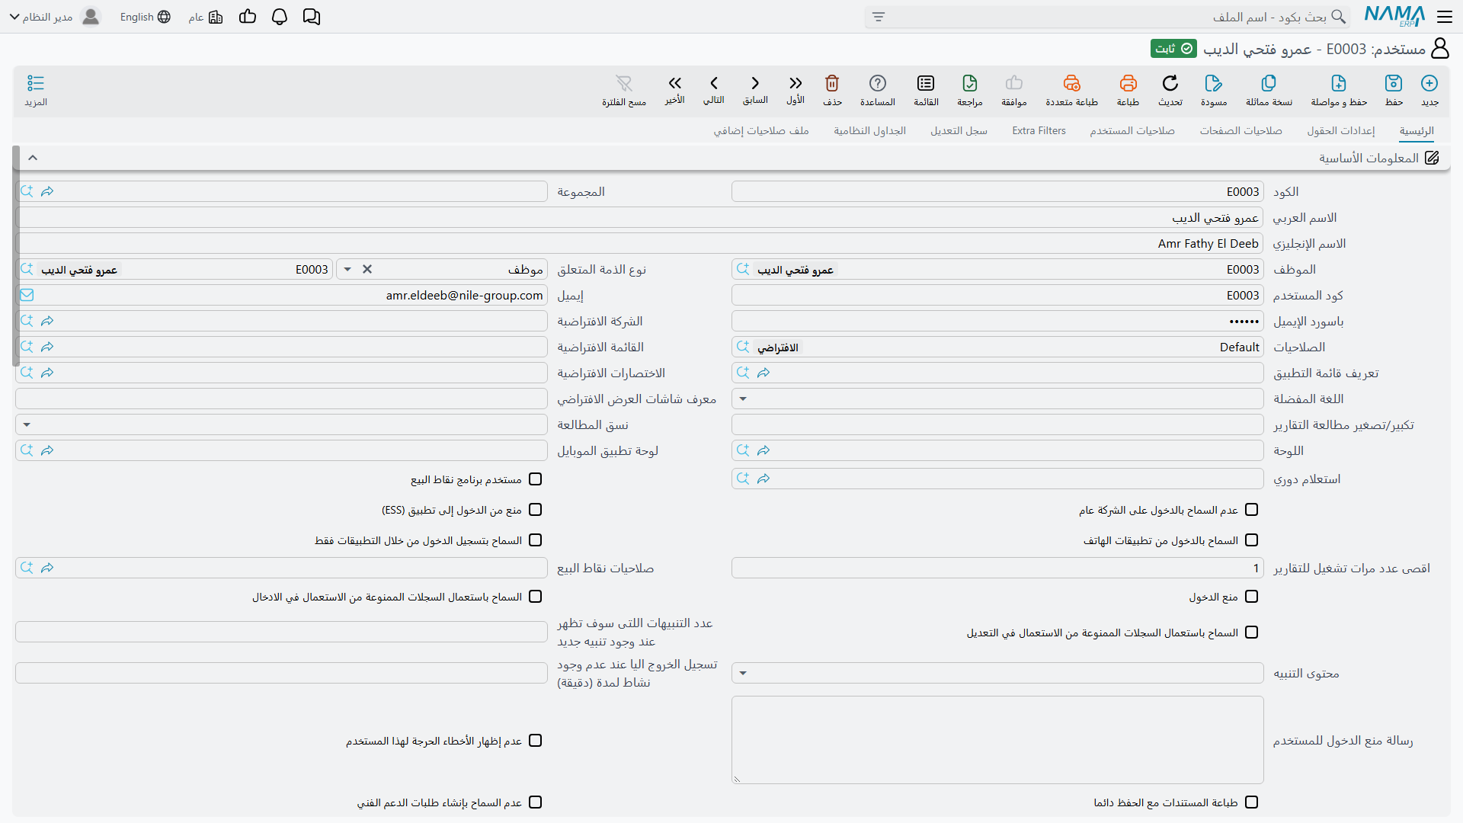Viewport: 1463px width, 823px height.
Task: Go to الأول (First) record
Action: (796, 83)
